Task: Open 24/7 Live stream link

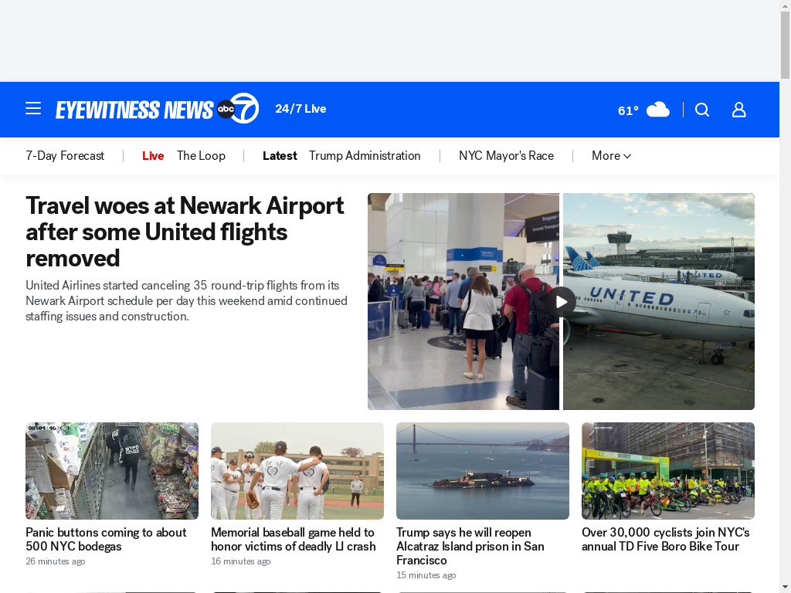Action: click(x=300, y=109)
